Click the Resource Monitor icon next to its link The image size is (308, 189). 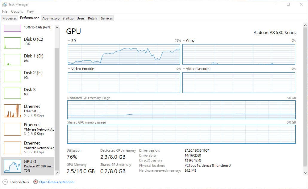pyautogui.click(x=35, y=182)
